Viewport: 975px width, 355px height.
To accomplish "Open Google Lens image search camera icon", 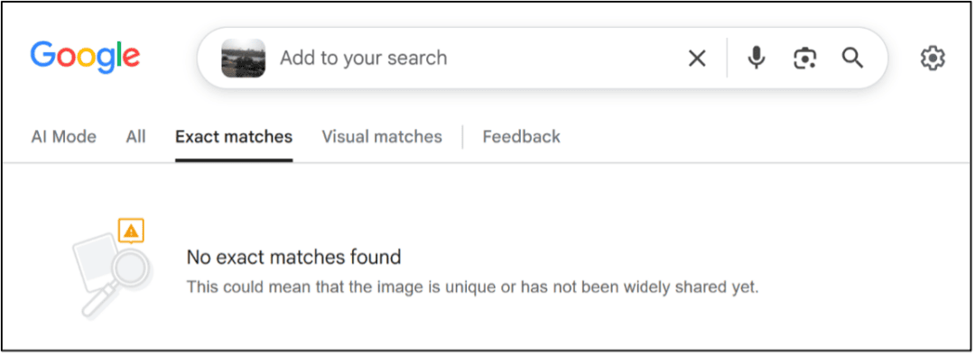I will (804, 59).
